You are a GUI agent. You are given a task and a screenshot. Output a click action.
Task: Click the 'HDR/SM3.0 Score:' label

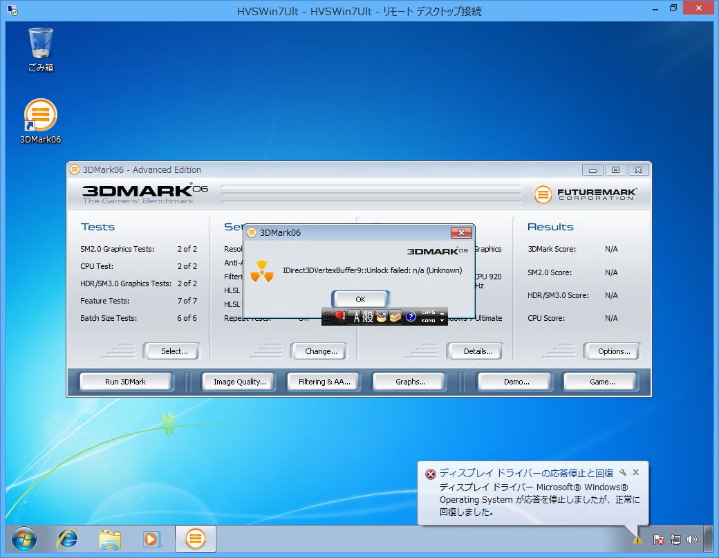[558, 295]
